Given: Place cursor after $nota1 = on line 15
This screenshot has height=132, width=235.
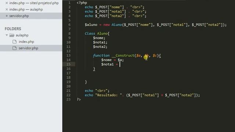Looking at the screenshot, I should coord(120,65).
